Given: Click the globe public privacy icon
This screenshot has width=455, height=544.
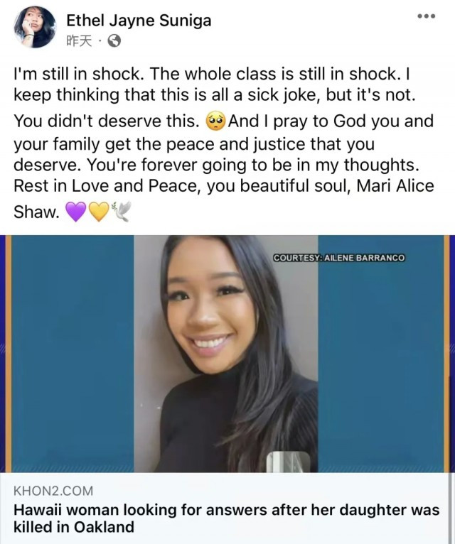Looking at the screenshot, I should tap(114, 41).
